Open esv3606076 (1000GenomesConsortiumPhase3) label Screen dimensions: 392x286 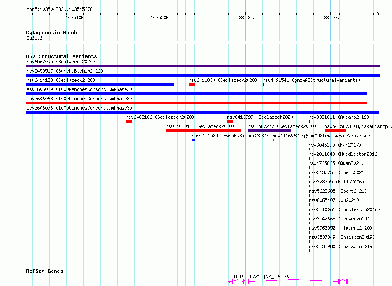[x=79, y=108]
